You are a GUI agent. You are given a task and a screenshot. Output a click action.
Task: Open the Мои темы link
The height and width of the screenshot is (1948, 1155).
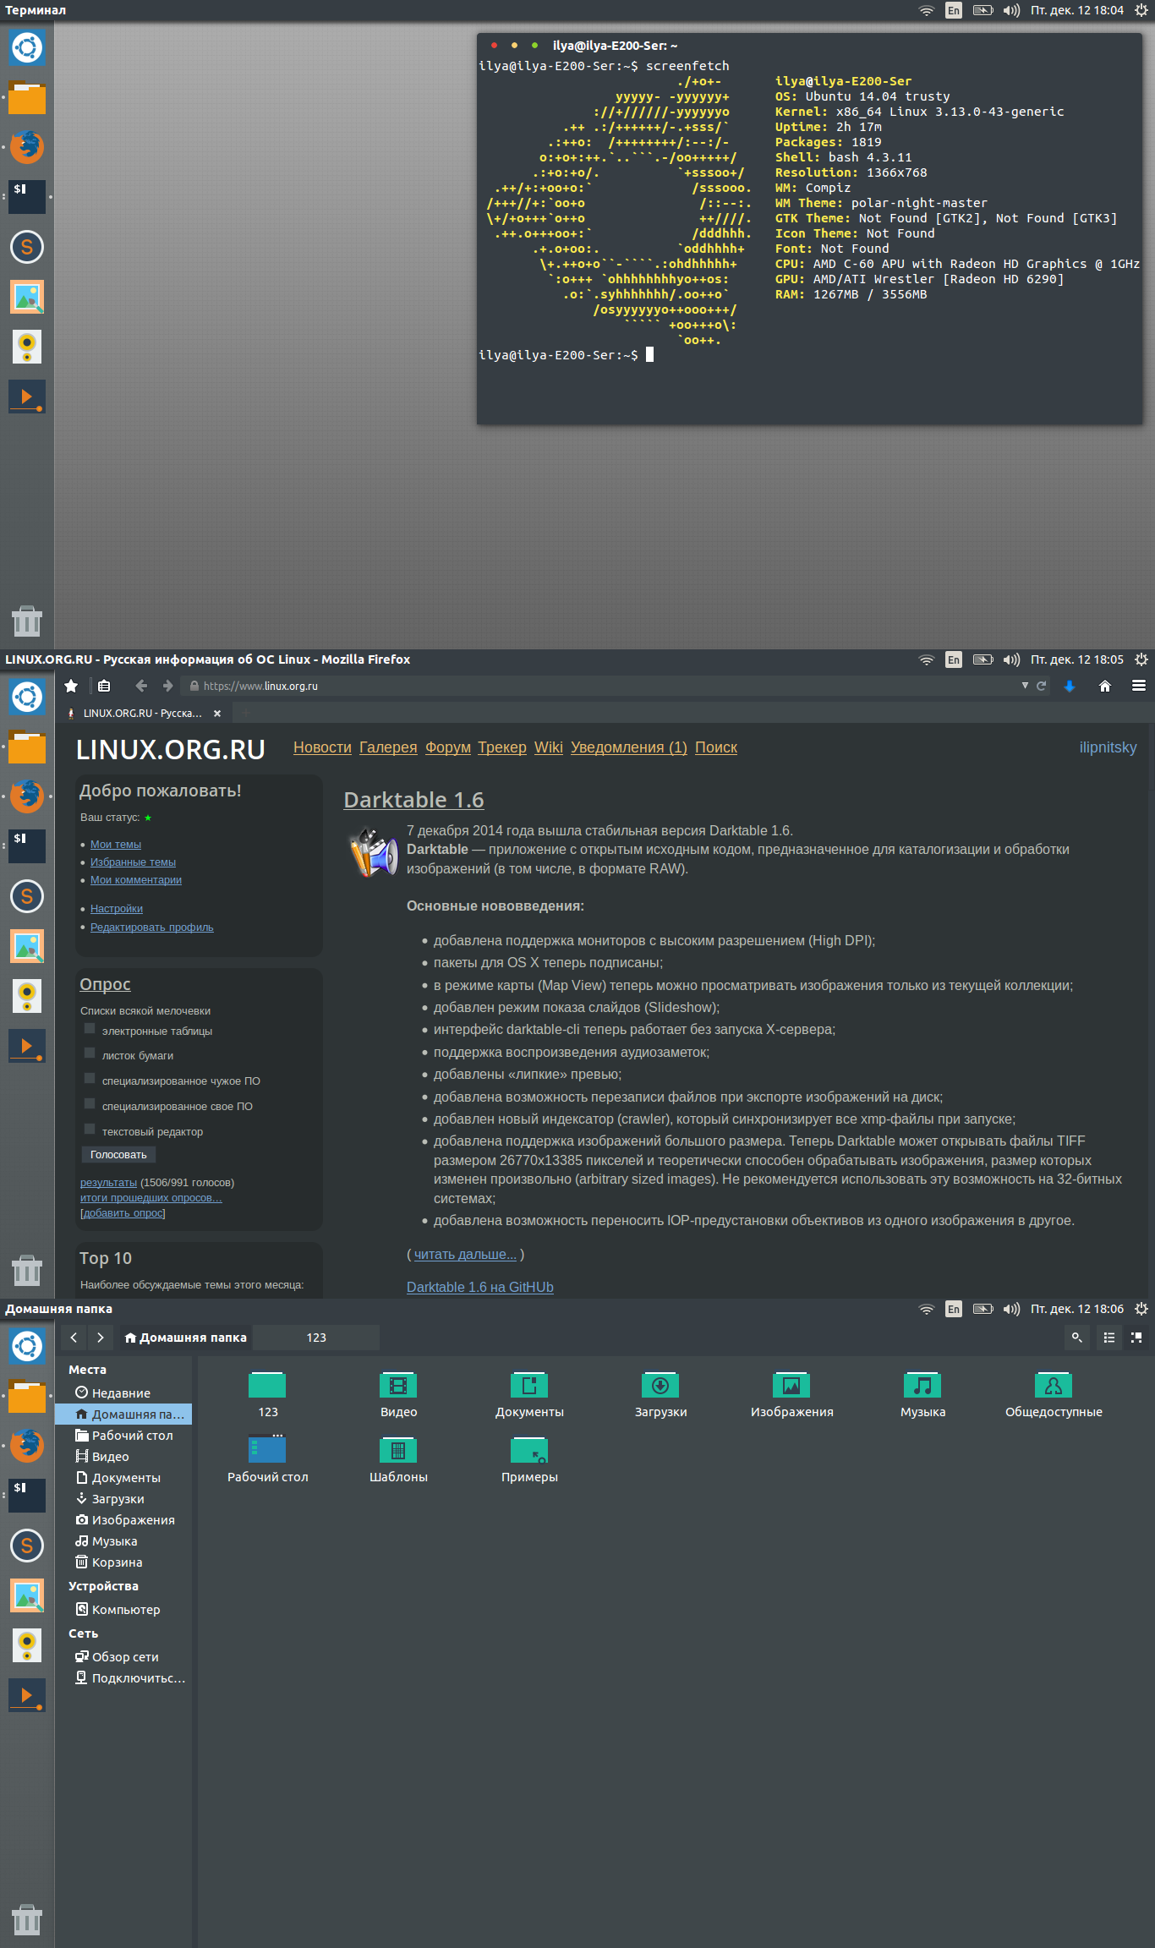(x=116, y=844)
